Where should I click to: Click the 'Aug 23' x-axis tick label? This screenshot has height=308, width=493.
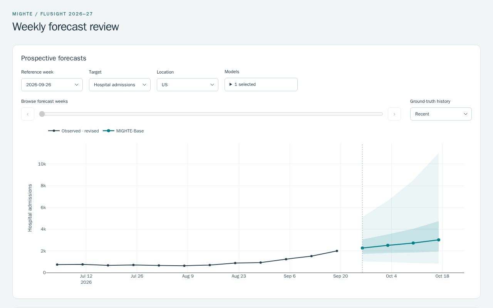pos(239,276)
